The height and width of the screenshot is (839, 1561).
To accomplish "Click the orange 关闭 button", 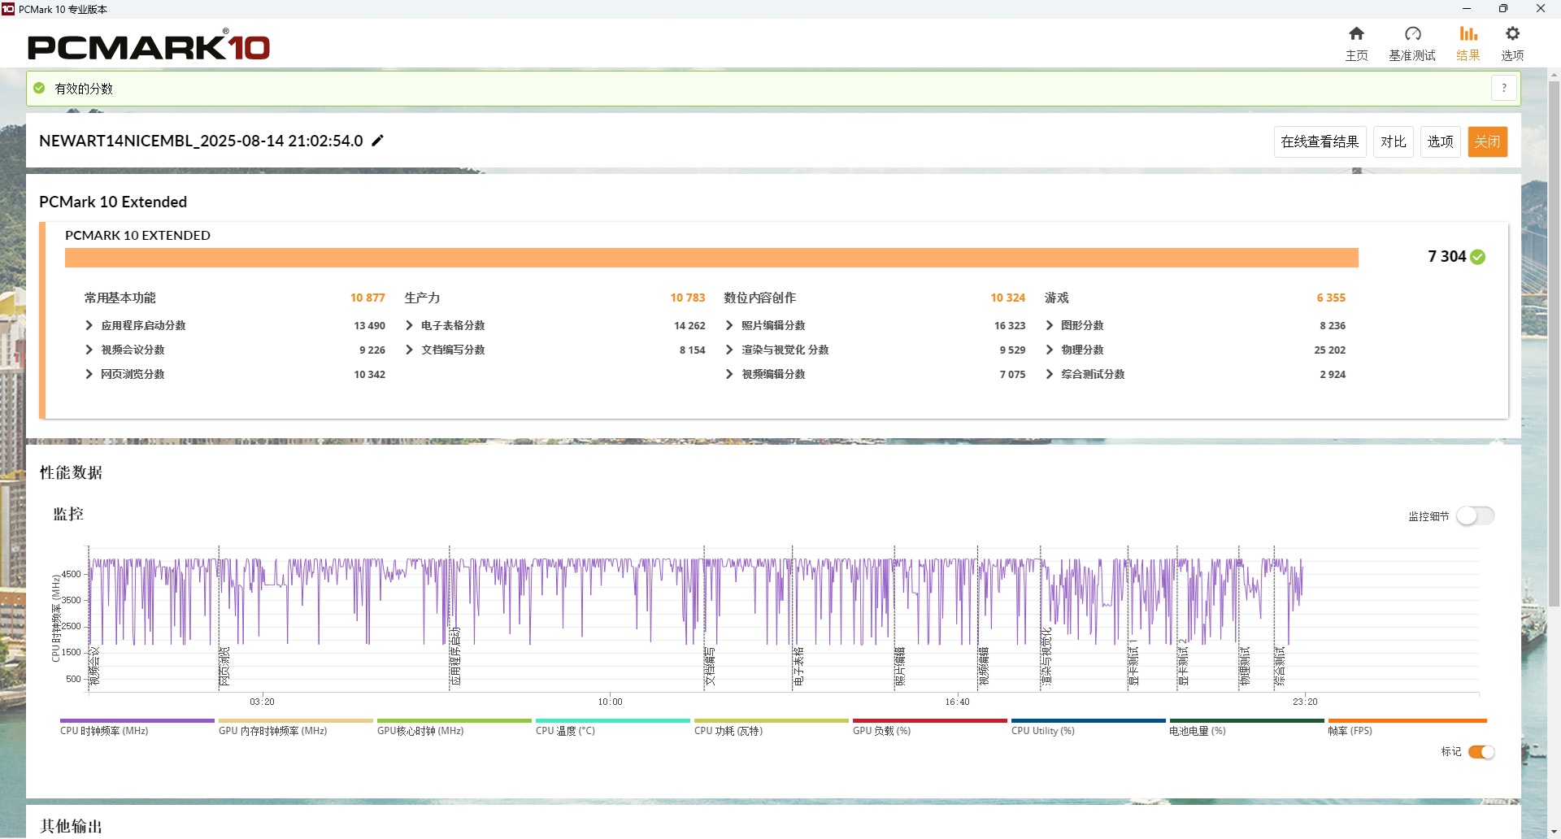I will pos(1488,141).
